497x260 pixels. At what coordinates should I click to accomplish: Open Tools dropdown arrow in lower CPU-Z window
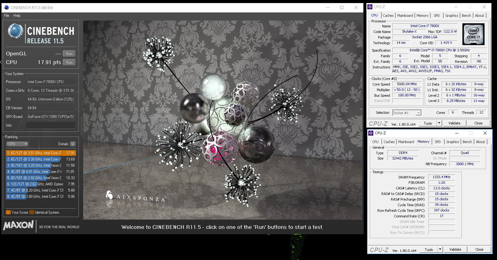[440, 250]
